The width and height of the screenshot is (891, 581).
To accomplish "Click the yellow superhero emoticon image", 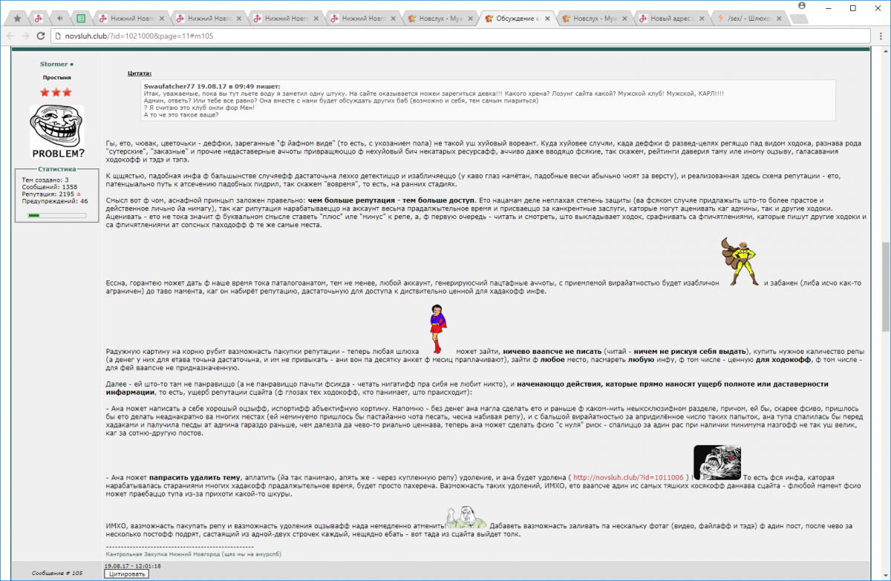I will pos(740,262).
